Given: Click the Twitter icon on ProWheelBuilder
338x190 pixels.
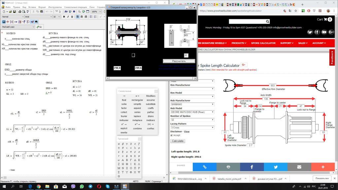Looking at the screenshot, I should (310, 32).
